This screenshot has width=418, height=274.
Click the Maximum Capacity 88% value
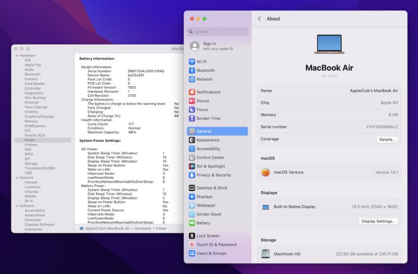[132, 132]
